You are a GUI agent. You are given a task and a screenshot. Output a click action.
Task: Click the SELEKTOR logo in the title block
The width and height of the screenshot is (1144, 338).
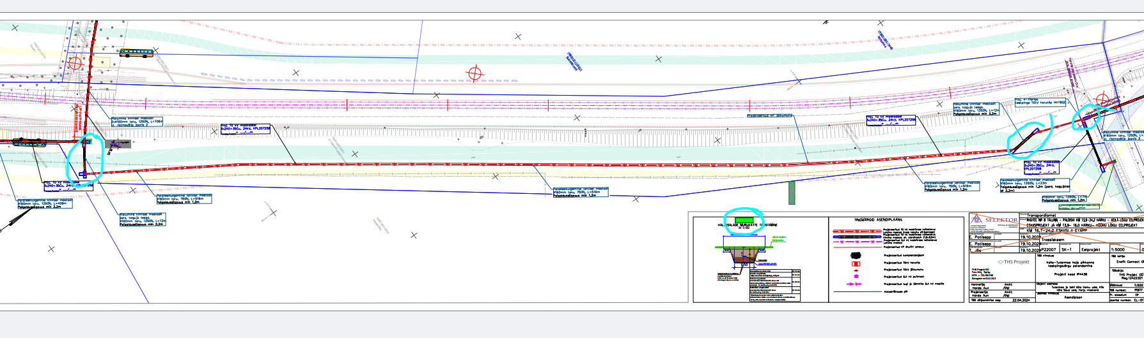point(992,219)
